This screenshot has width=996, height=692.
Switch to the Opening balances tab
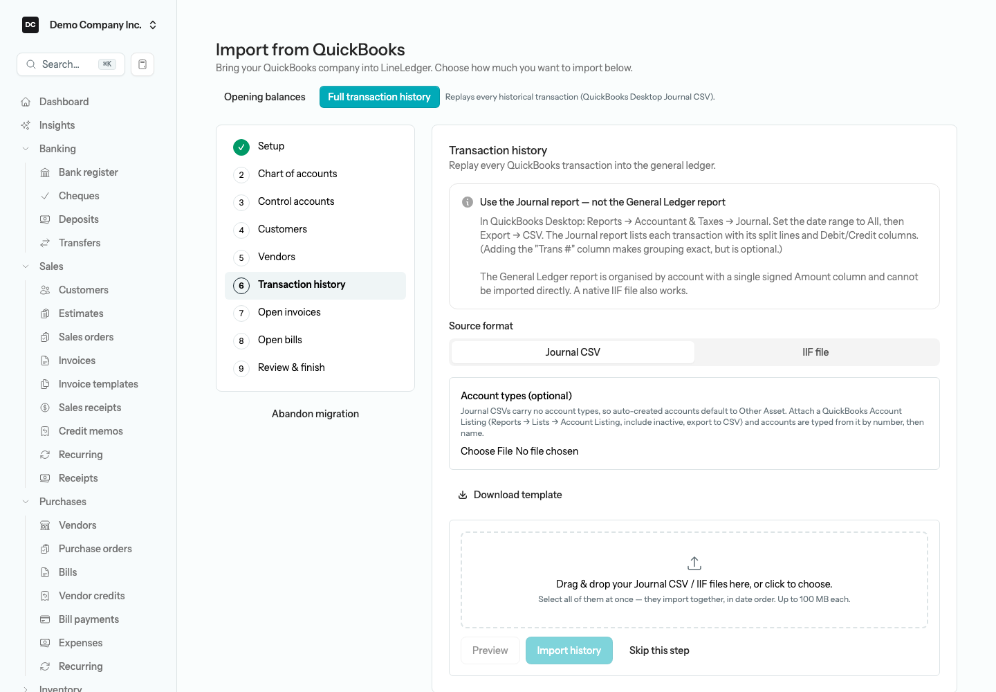265,97
